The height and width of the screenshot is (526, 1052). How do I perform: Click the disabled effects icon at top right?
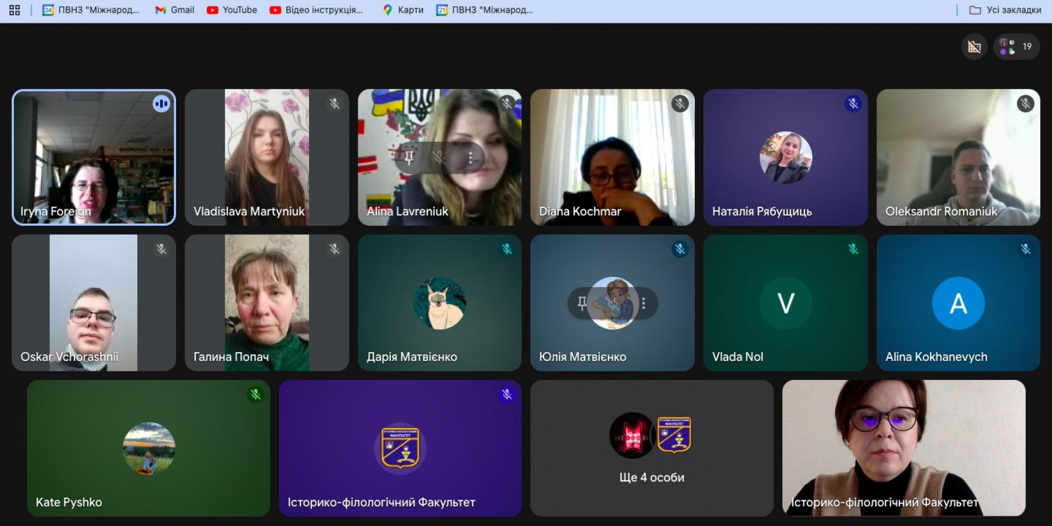click(974, 47)
